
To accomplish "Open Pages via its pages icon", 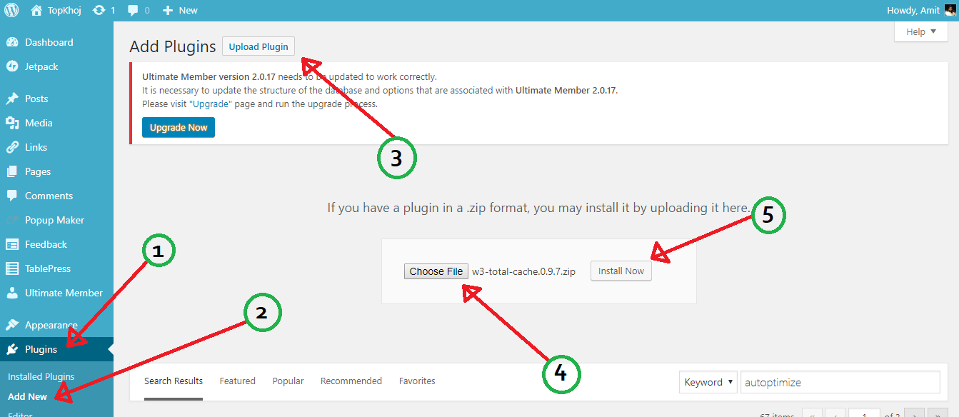I will pyautogui.click(x=12, y=171).
